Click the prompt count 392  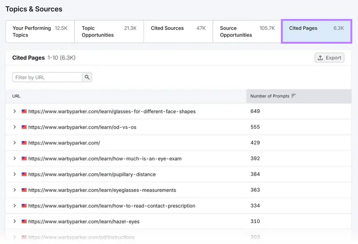click(x=255, y=159)
